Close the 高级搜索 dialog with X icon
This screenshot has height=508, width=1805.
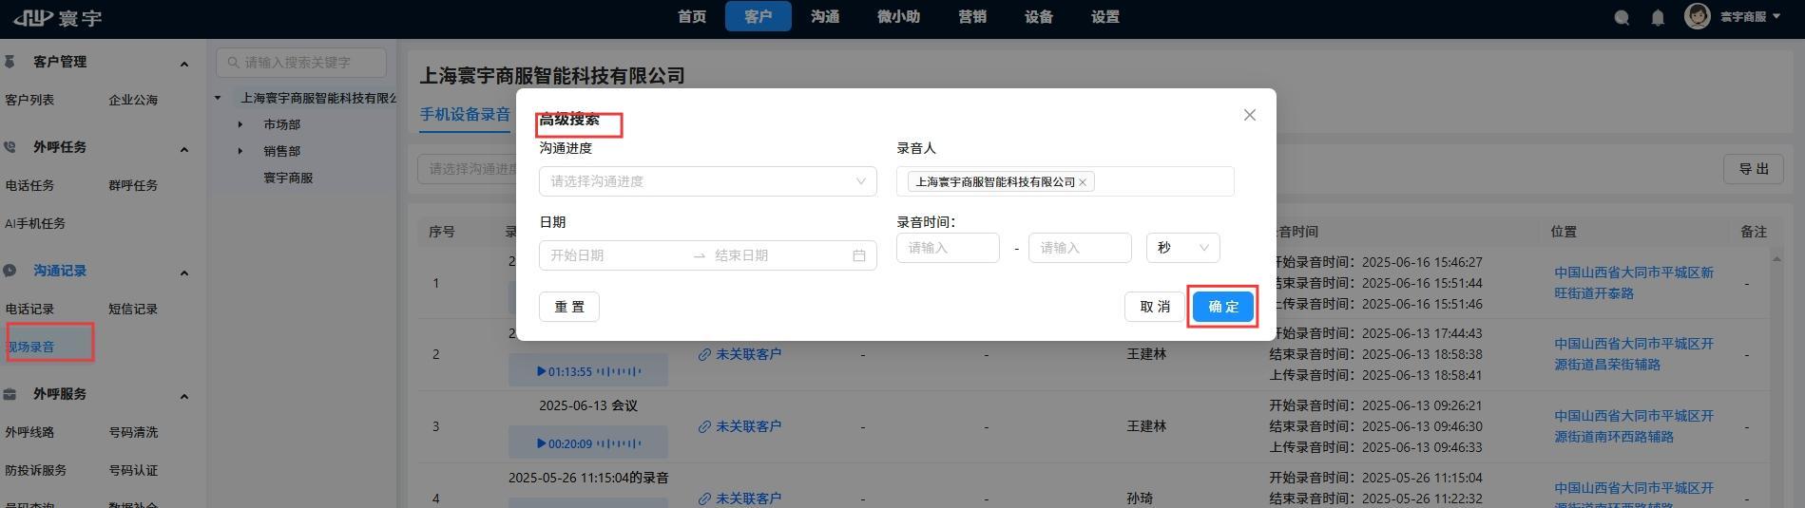[1250, 115]
